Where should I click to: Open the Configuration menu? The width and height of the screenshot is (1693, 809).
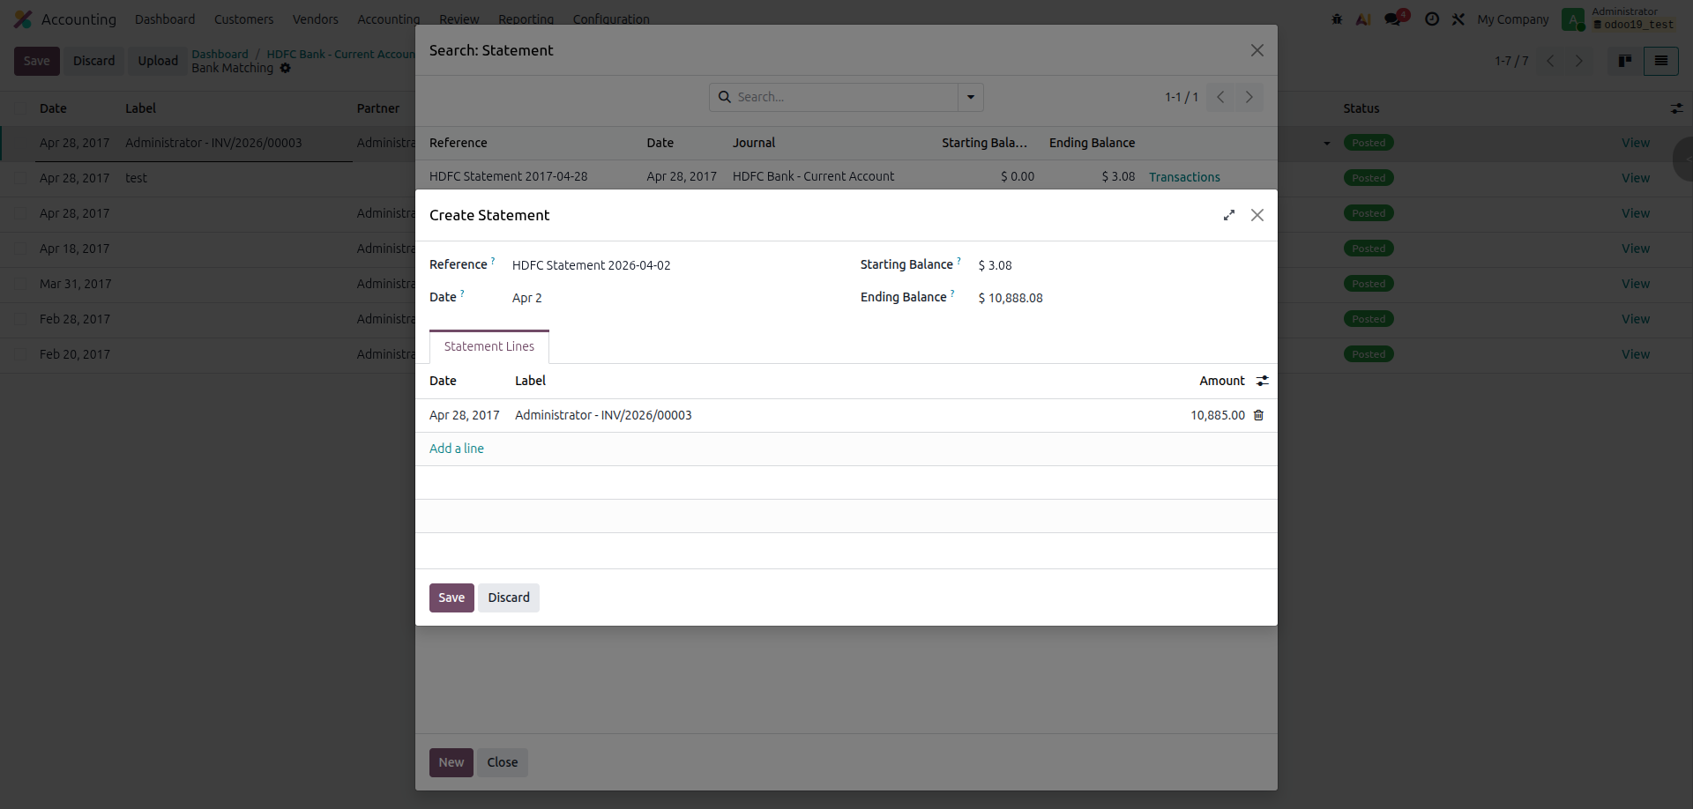tap(611, 19)
